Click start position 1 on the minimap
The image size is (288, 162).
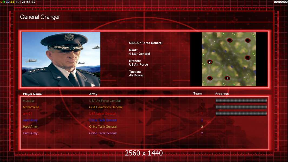(210, 78)
